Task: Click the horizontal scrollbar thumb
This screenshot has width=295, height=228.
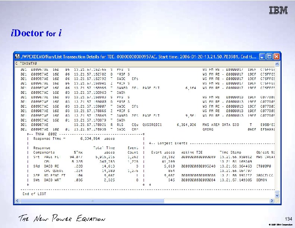Action: click(92, 201)
